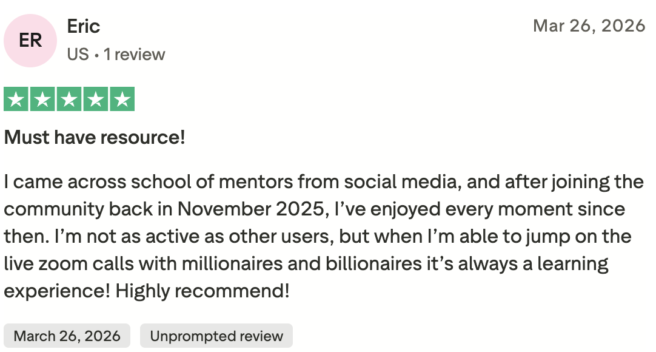This screenshot has width=656, height=352.
Task: Click the pink ER avatar circle
Action: tap(30, 41)
